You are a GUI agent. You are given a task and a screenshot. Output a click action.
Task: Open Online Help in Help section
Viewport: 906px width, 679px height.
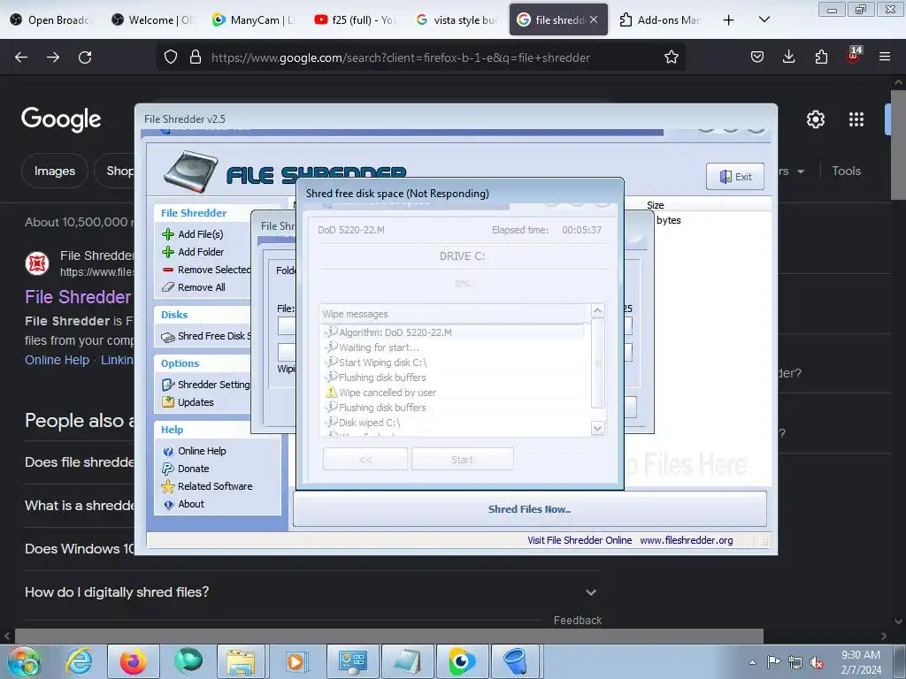194,451
